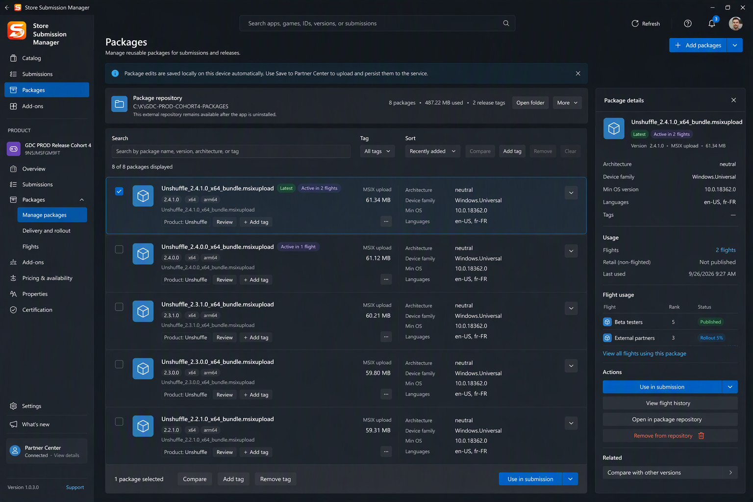
Task: Open the Recently added sort dropdown
Action: 433,151
